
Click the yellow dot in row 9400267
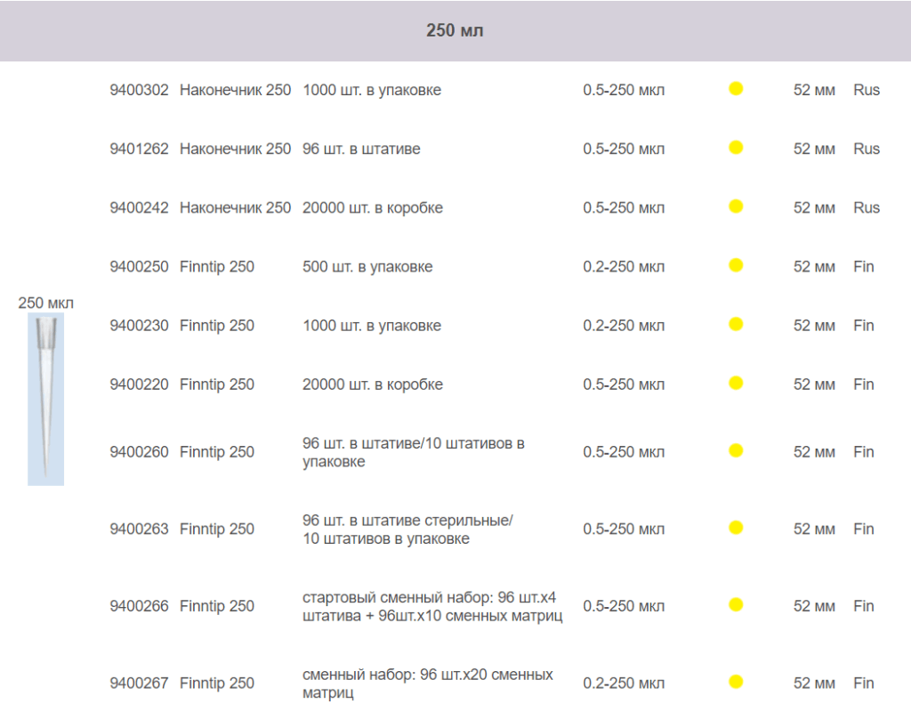point(736,683)
